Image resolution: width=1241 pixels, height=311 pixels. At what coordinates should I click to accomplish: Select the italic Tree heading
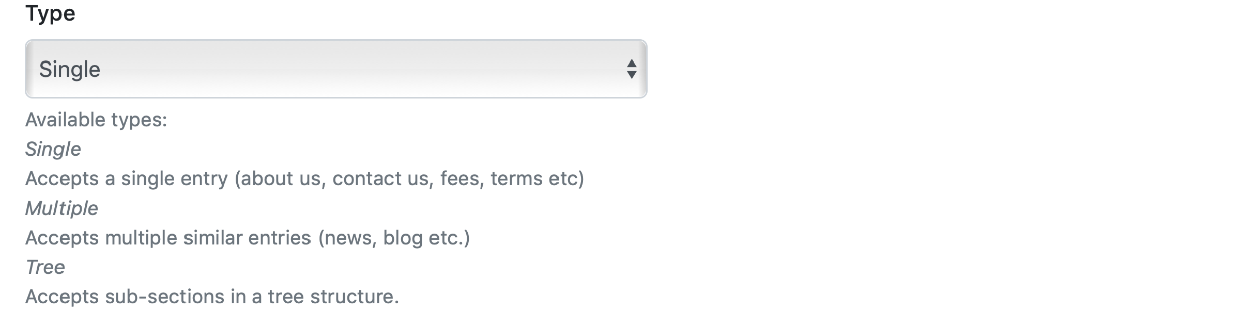click(x=45, y=267)
